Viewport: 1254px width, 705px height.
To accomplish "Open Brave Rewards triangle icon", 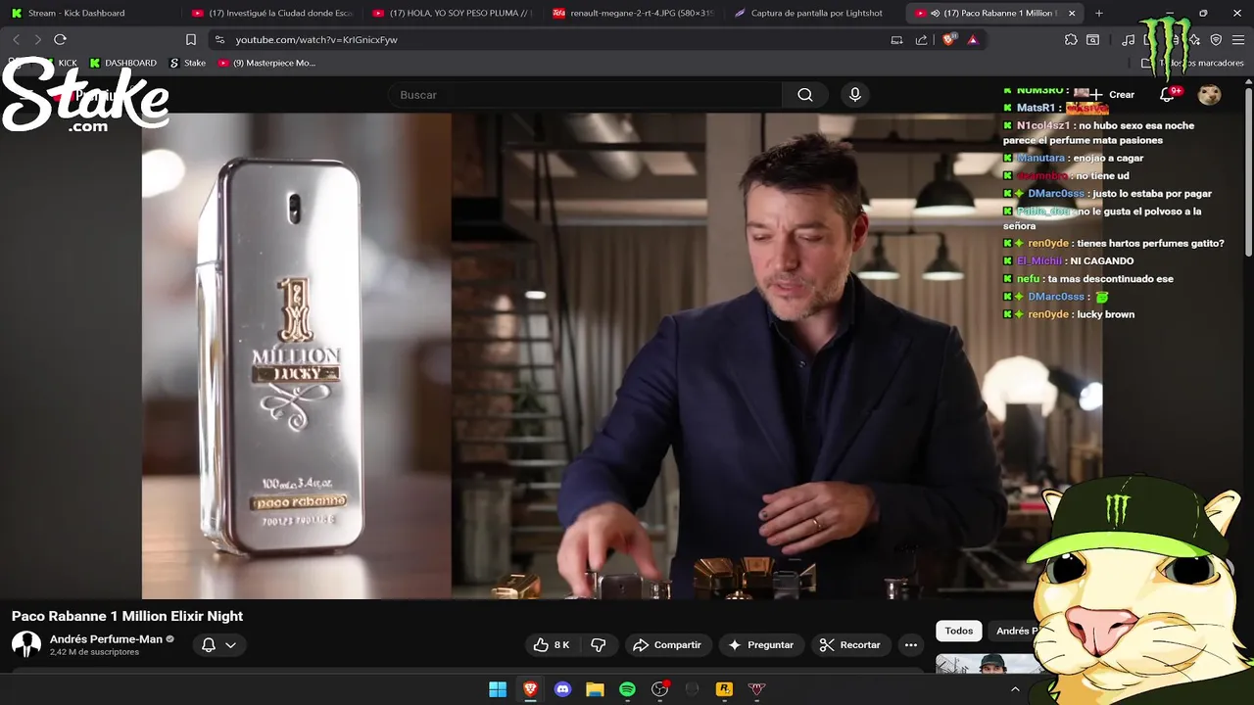I will point(972,39).
